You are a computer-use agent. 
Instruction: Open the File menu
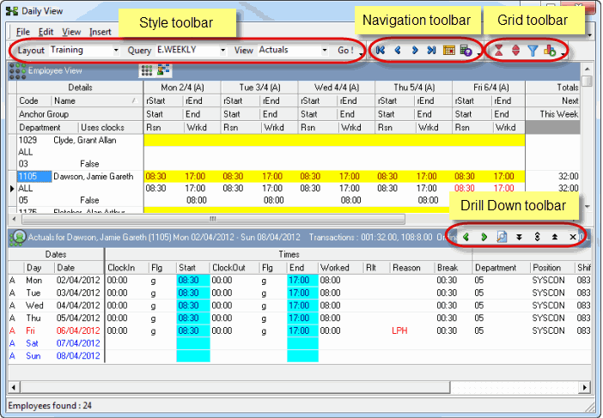click(22, 32)
